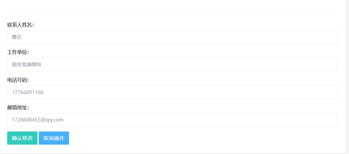Click the 联系人姓名 label
Viewport: 349px width, 154px height.
click(21, 25)
